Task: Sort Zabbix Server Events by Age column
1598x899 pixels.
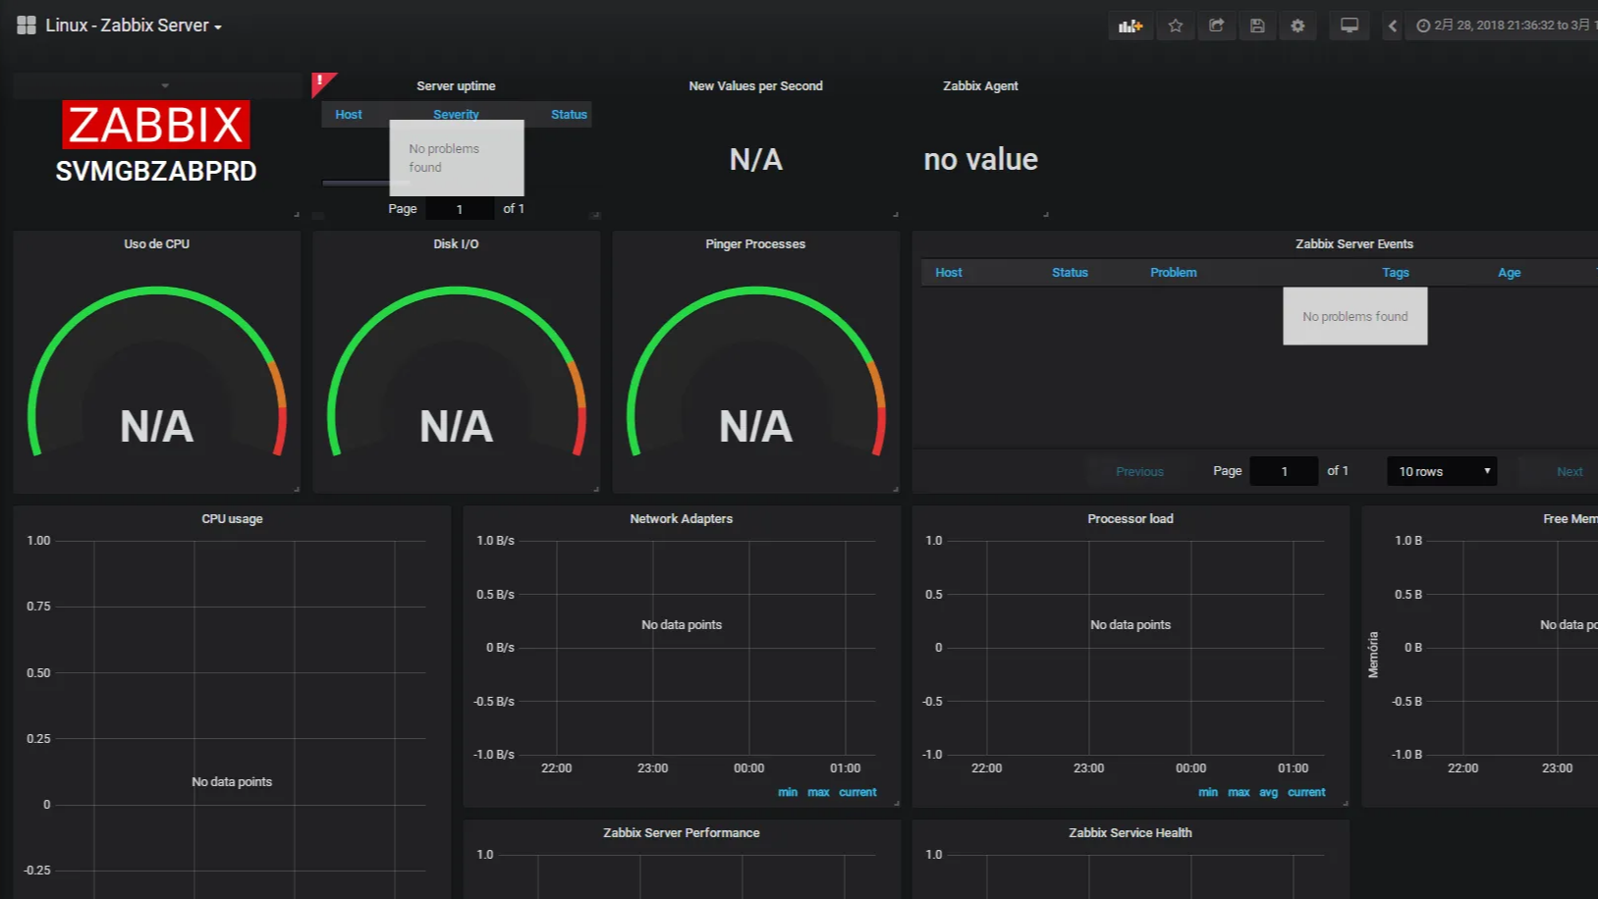Action: point(1510,273)
